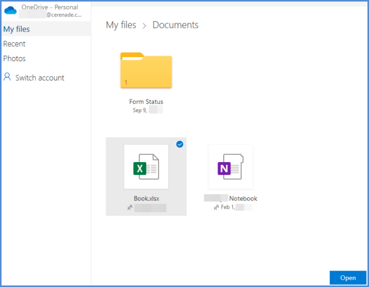Open the Form Status folder icon
The width and height of the screenshot is (369, 287).
pyautogui.click(x=146, y=70)
